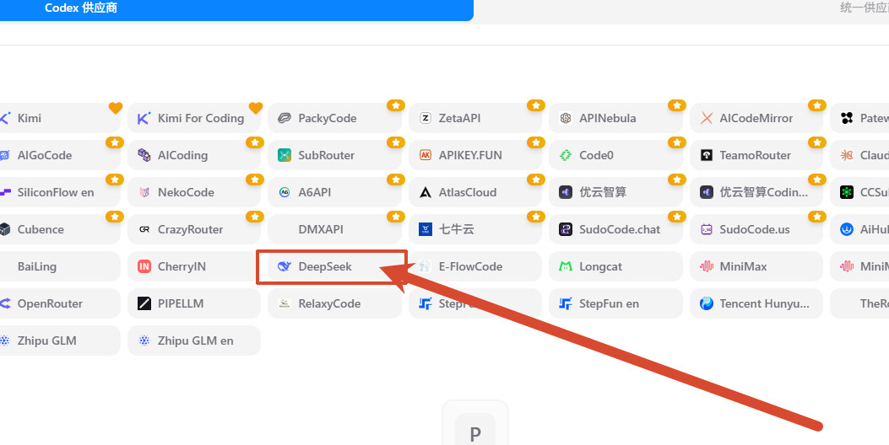Select the Kimi provider chip
The width and height of the screenshot is (889, 445).
pos(60,118)
